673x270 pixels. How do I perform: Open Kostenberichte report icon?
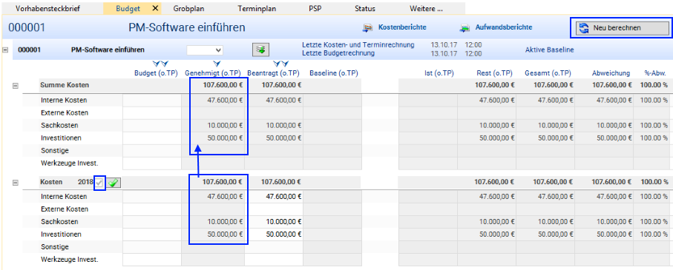pyautogui.click(x=368, y=28)
